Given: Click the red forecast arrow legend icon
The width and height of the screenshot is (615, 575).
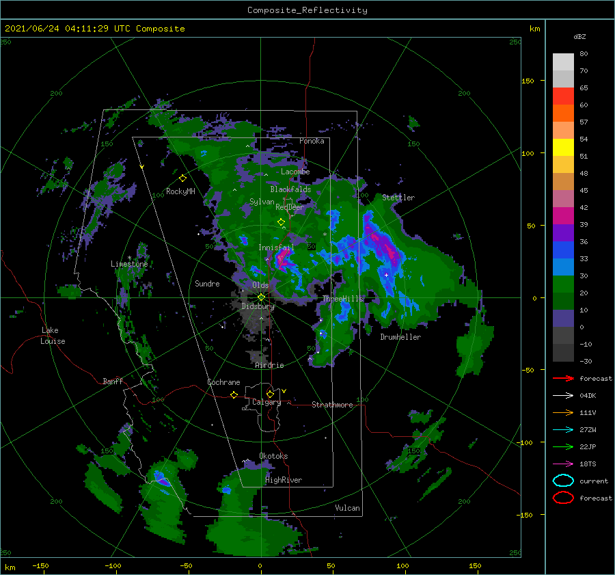Looking at the screenshot, I should (x=563, y=378).
